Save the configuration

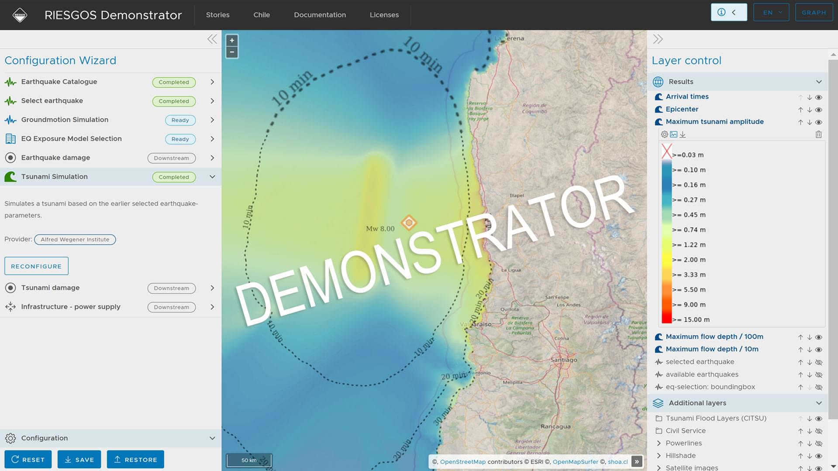[79, 460]
